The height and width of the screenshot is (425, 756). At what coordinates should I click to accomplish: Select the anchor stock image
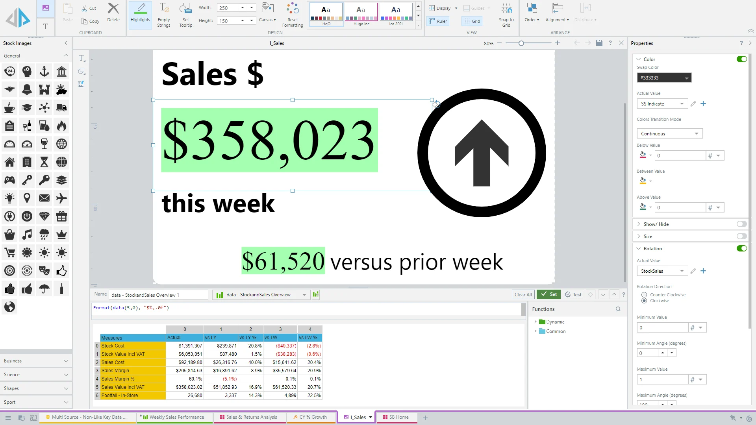point(44,71)
